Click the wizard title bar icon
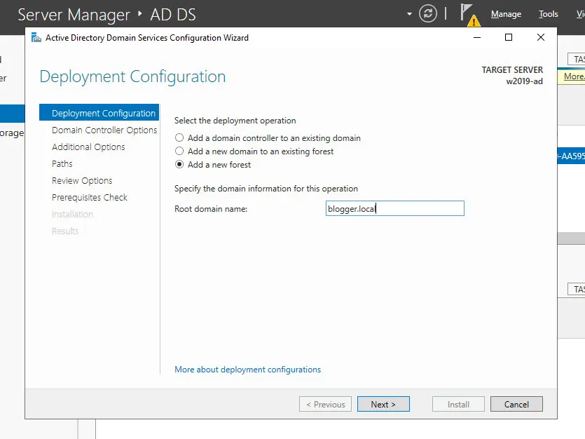This screenshot has width=585, height=439. (x=36, y=38)
